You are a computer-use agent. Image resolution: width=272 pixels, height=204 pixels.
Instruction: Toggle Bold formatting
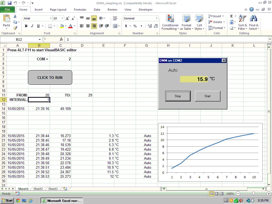click(x=26, y=26)
